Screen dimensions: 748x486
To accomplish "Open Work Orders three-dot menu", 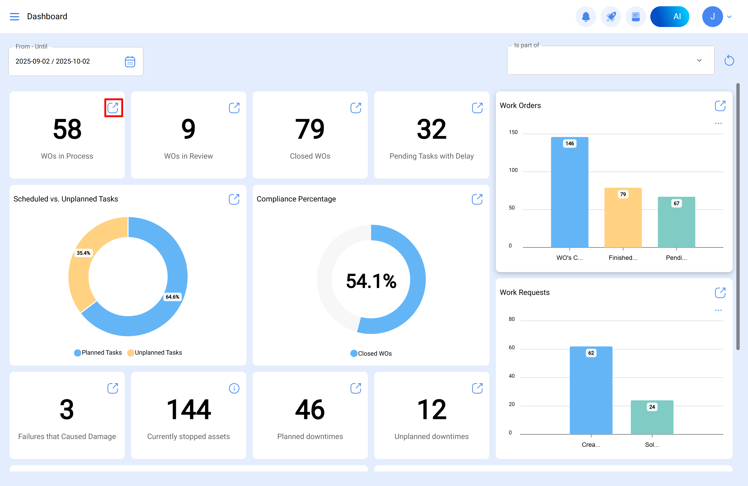I will pos(718,123).
